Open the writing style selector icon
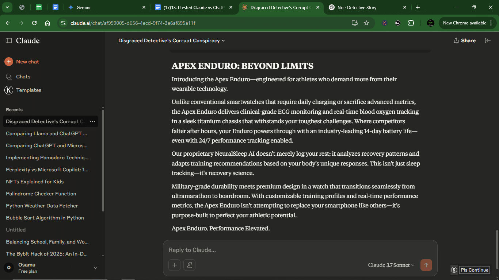The height and width of the screenshot is (280, 499). 189,265
